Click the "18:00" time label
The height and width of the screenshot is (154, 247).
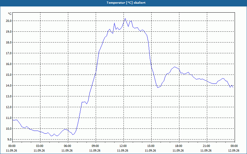tap(178, 146)
